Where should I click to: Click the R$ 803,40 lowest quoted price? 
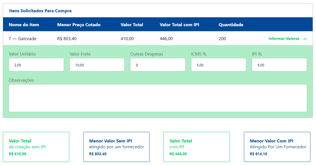pyautogui.click(x=67, y=38)
